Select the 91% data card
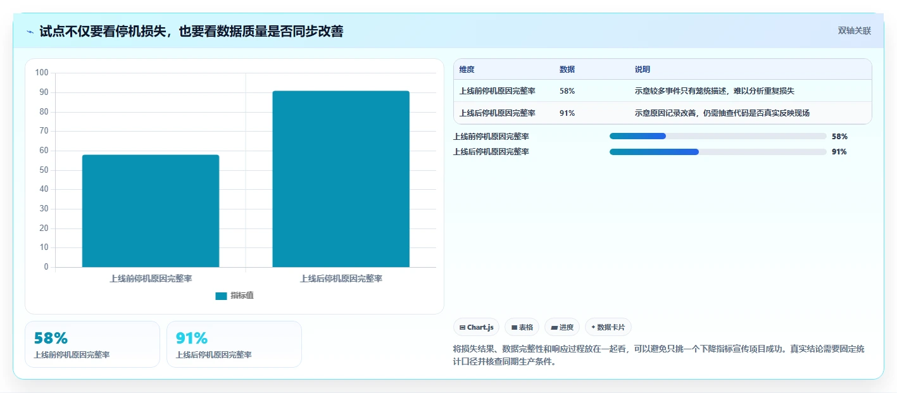 click(234, 344)
